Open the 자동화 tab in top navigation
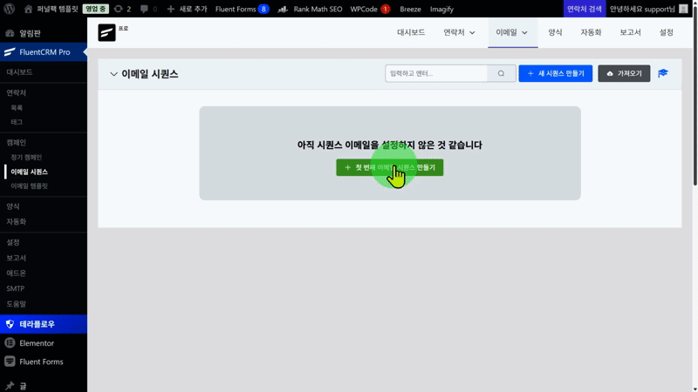The image size is (698, 392). point(591,32)
